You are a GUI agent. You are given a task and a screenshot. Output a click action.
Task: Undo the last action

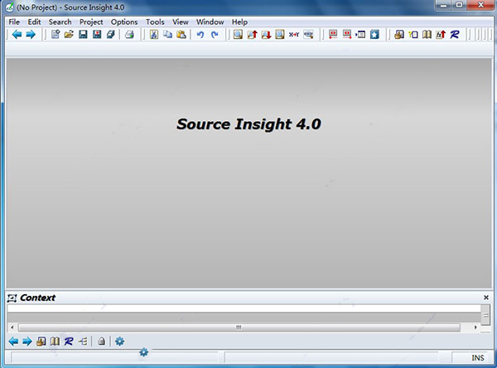pyautogui.click(x=200, y=34)
